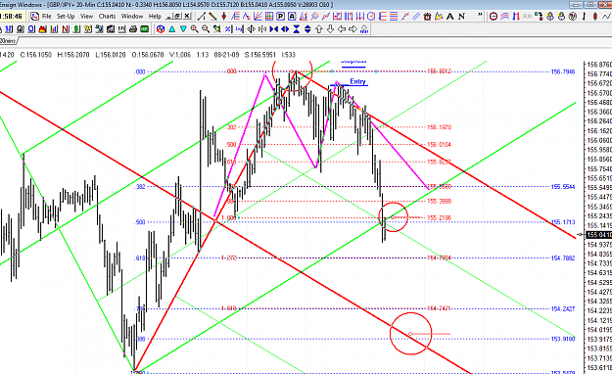Zoom out with the minus magnifier
612x374 pixels.
pyautogui.click(x=206, y=29)
